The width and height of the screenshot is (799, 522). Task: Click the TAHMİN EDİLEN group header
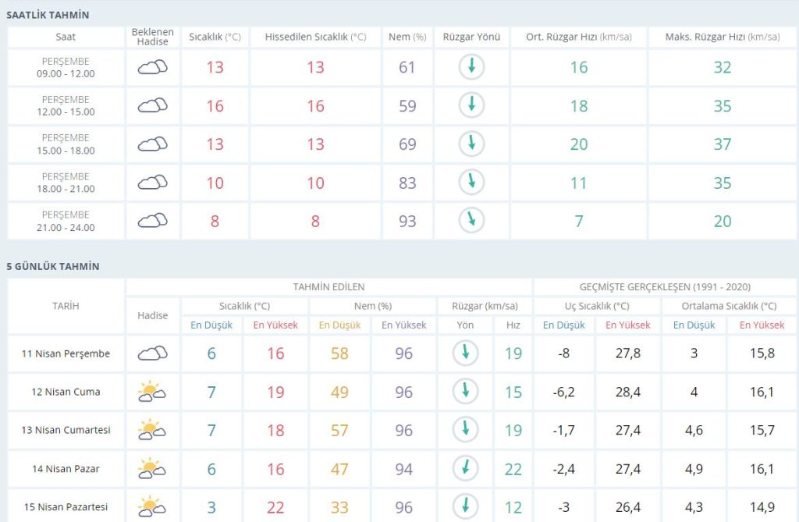[x=328, y=286]
